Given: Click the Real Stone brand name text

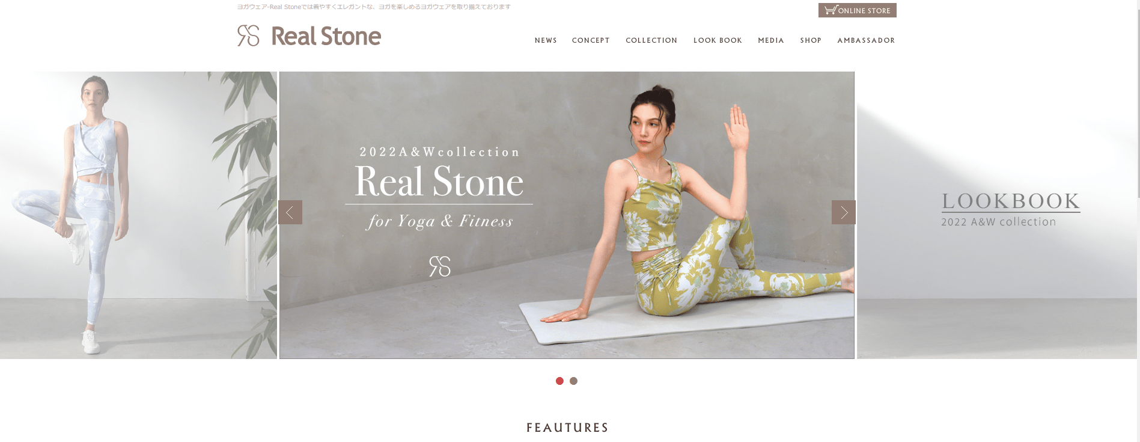Looking at the screenshot, I should coord(326,36).
